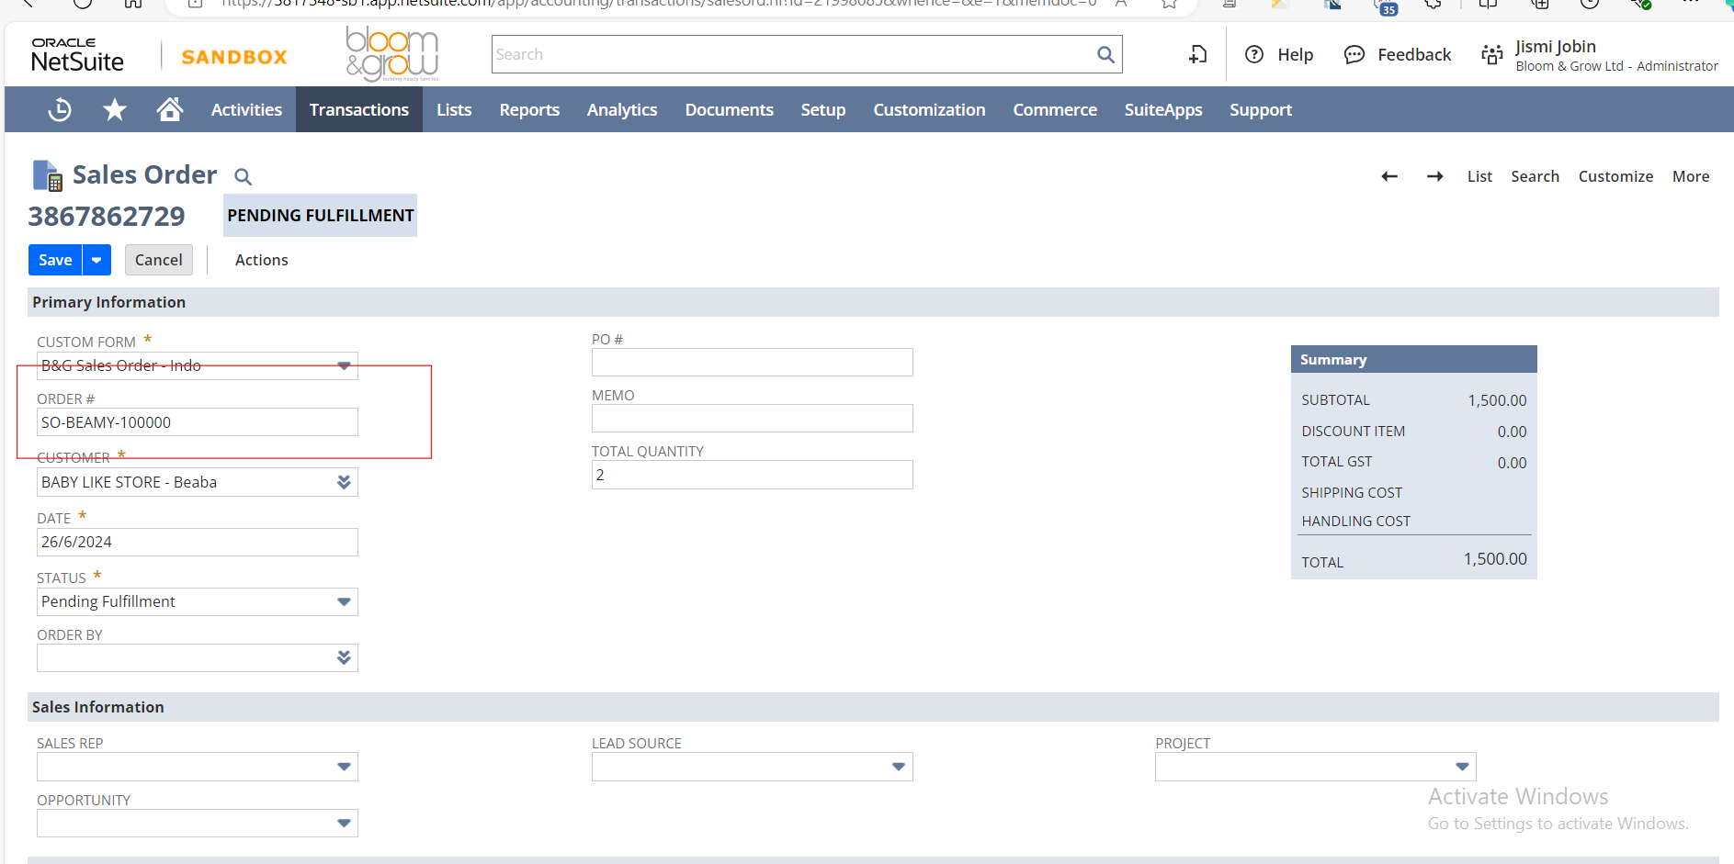Click the Summary panel header
1734x864 pixels.
pyautogui.click(x=1413, y=359)
